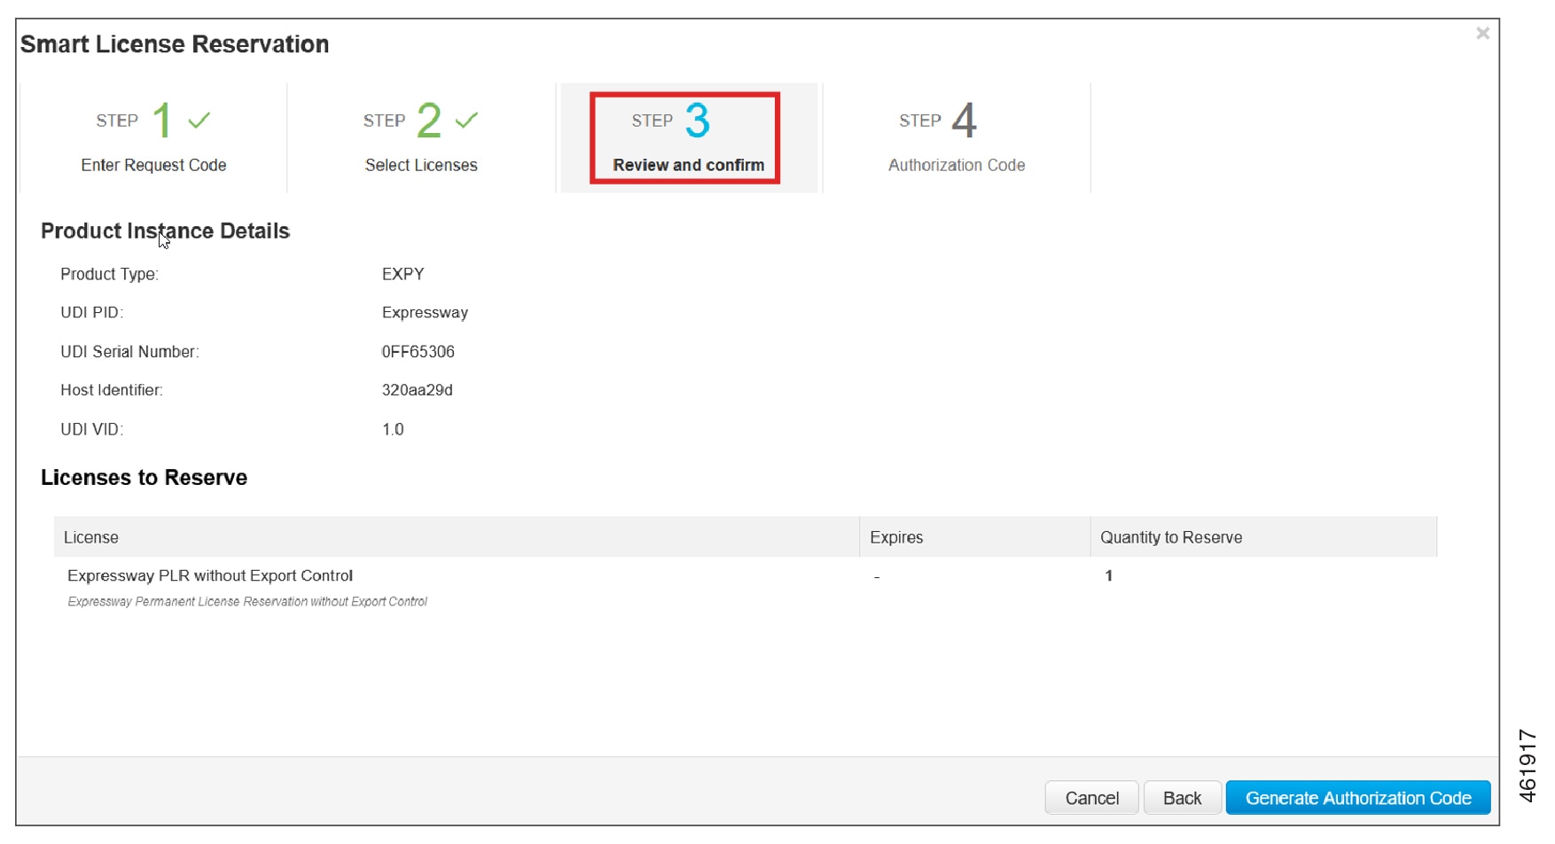Image resolution: width=1555 pixels, height=844 pixels.
Task: Click the License column header
Action: (x=457, y=537)
